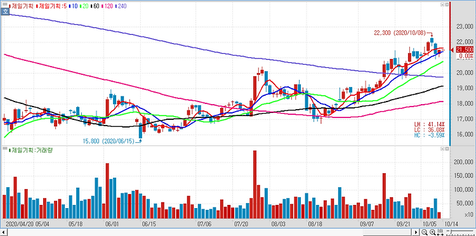The width and height of the screenshot is (476, 236).
Task: Click the 제일기획:거래량 volume legend
Action: (x=30, y=150)
